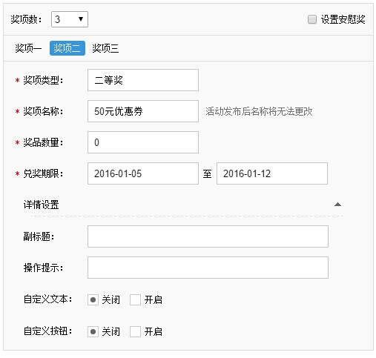Enable the 设置安慰奖 checkbox
The height and width of the screenshot is (358, 376).
tap(312, 19)
